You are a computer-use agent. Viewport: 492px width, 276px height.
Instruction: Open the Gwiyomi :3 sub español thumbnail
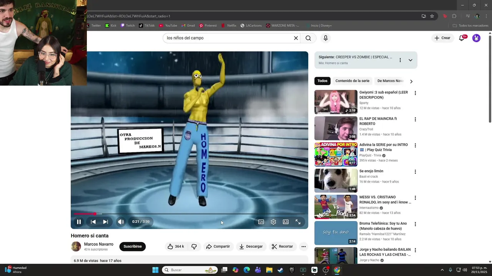336,102
